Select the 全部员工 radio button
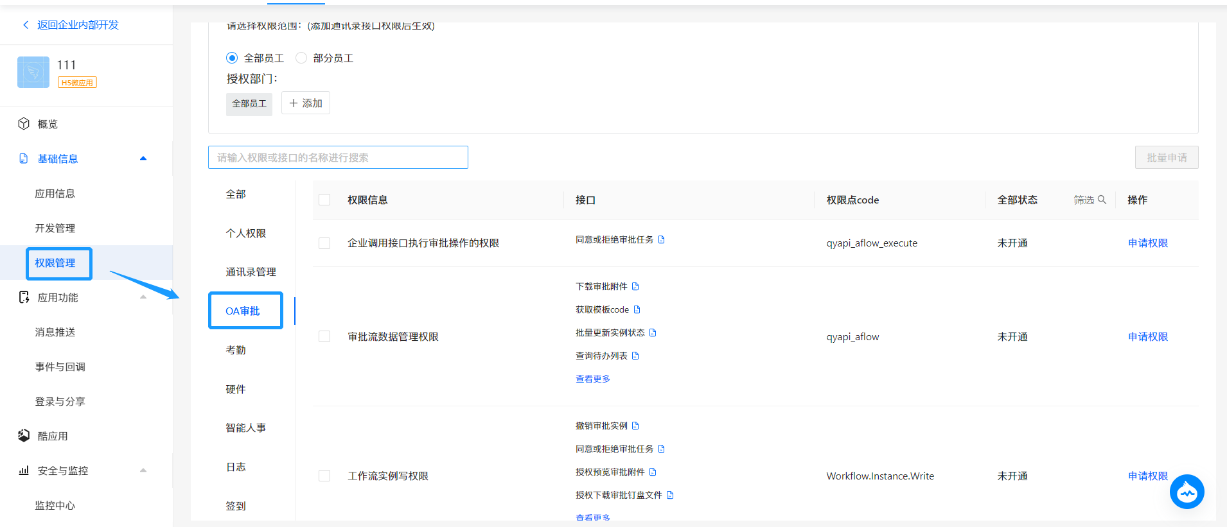The height and width of the screenshot is (527, 1227). coord(232,58)
